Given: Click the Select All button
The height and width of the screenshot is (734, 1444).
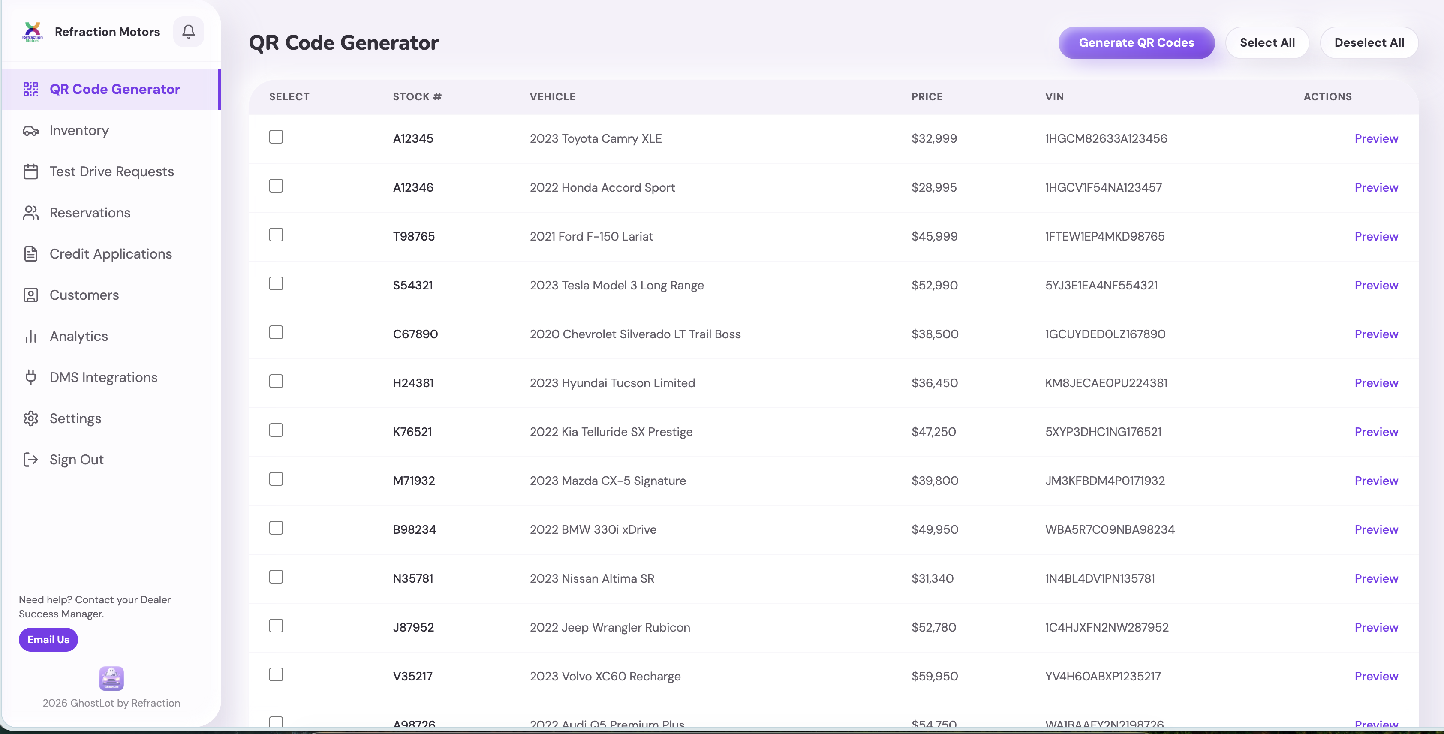Looking at the screenshot, I should [x=1267, y=42].
